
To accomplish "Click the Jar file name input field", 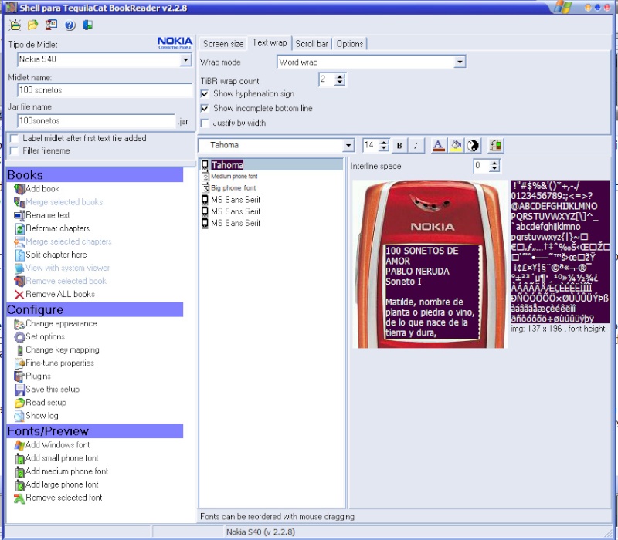I will coord(96,121).
